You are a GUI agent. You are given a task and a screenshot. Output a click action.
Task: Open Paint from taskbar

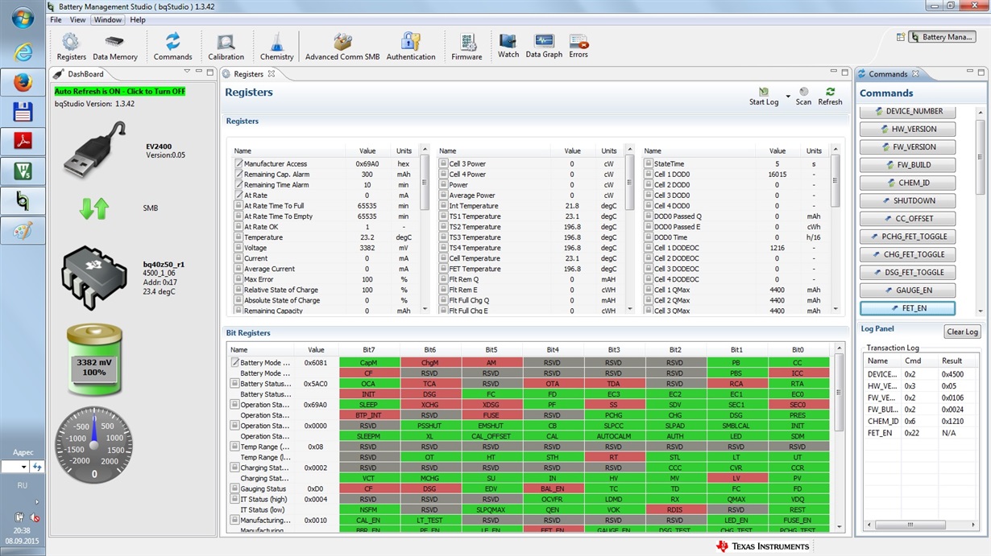[23, 230]
